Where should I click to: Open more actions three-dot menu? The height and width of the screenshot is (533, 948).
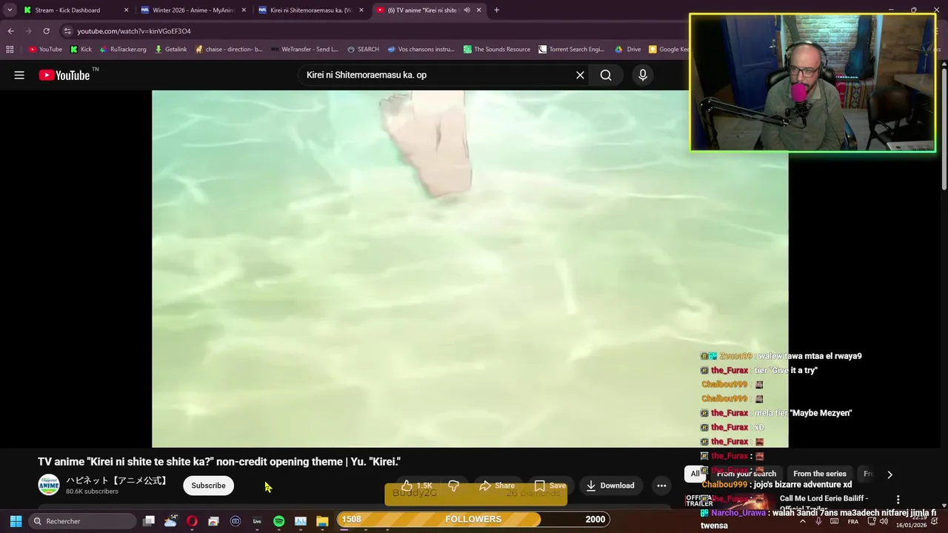(661, 486)
